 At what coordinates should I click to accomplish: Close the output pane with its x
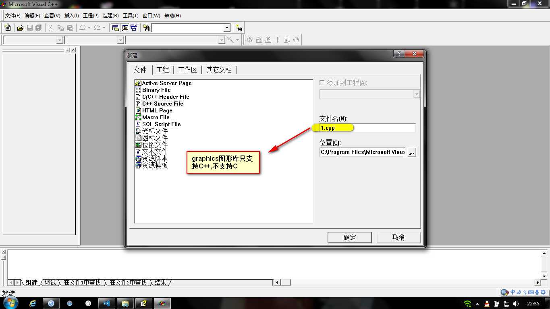point(4,252)
